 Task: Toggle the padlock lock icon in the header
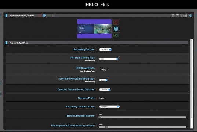tap(186, 15)
